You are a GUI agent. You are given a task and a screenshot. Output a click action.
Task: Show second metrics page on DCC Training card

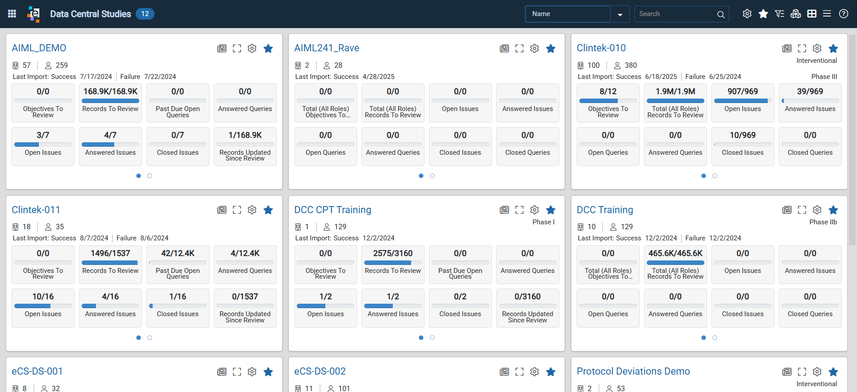(715, 338)
